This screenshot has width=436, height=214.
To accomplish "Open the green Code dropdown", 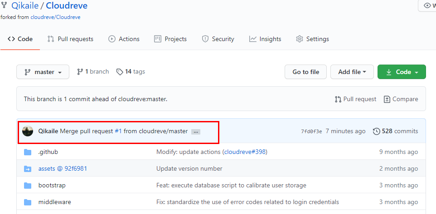I will point(401,72).
